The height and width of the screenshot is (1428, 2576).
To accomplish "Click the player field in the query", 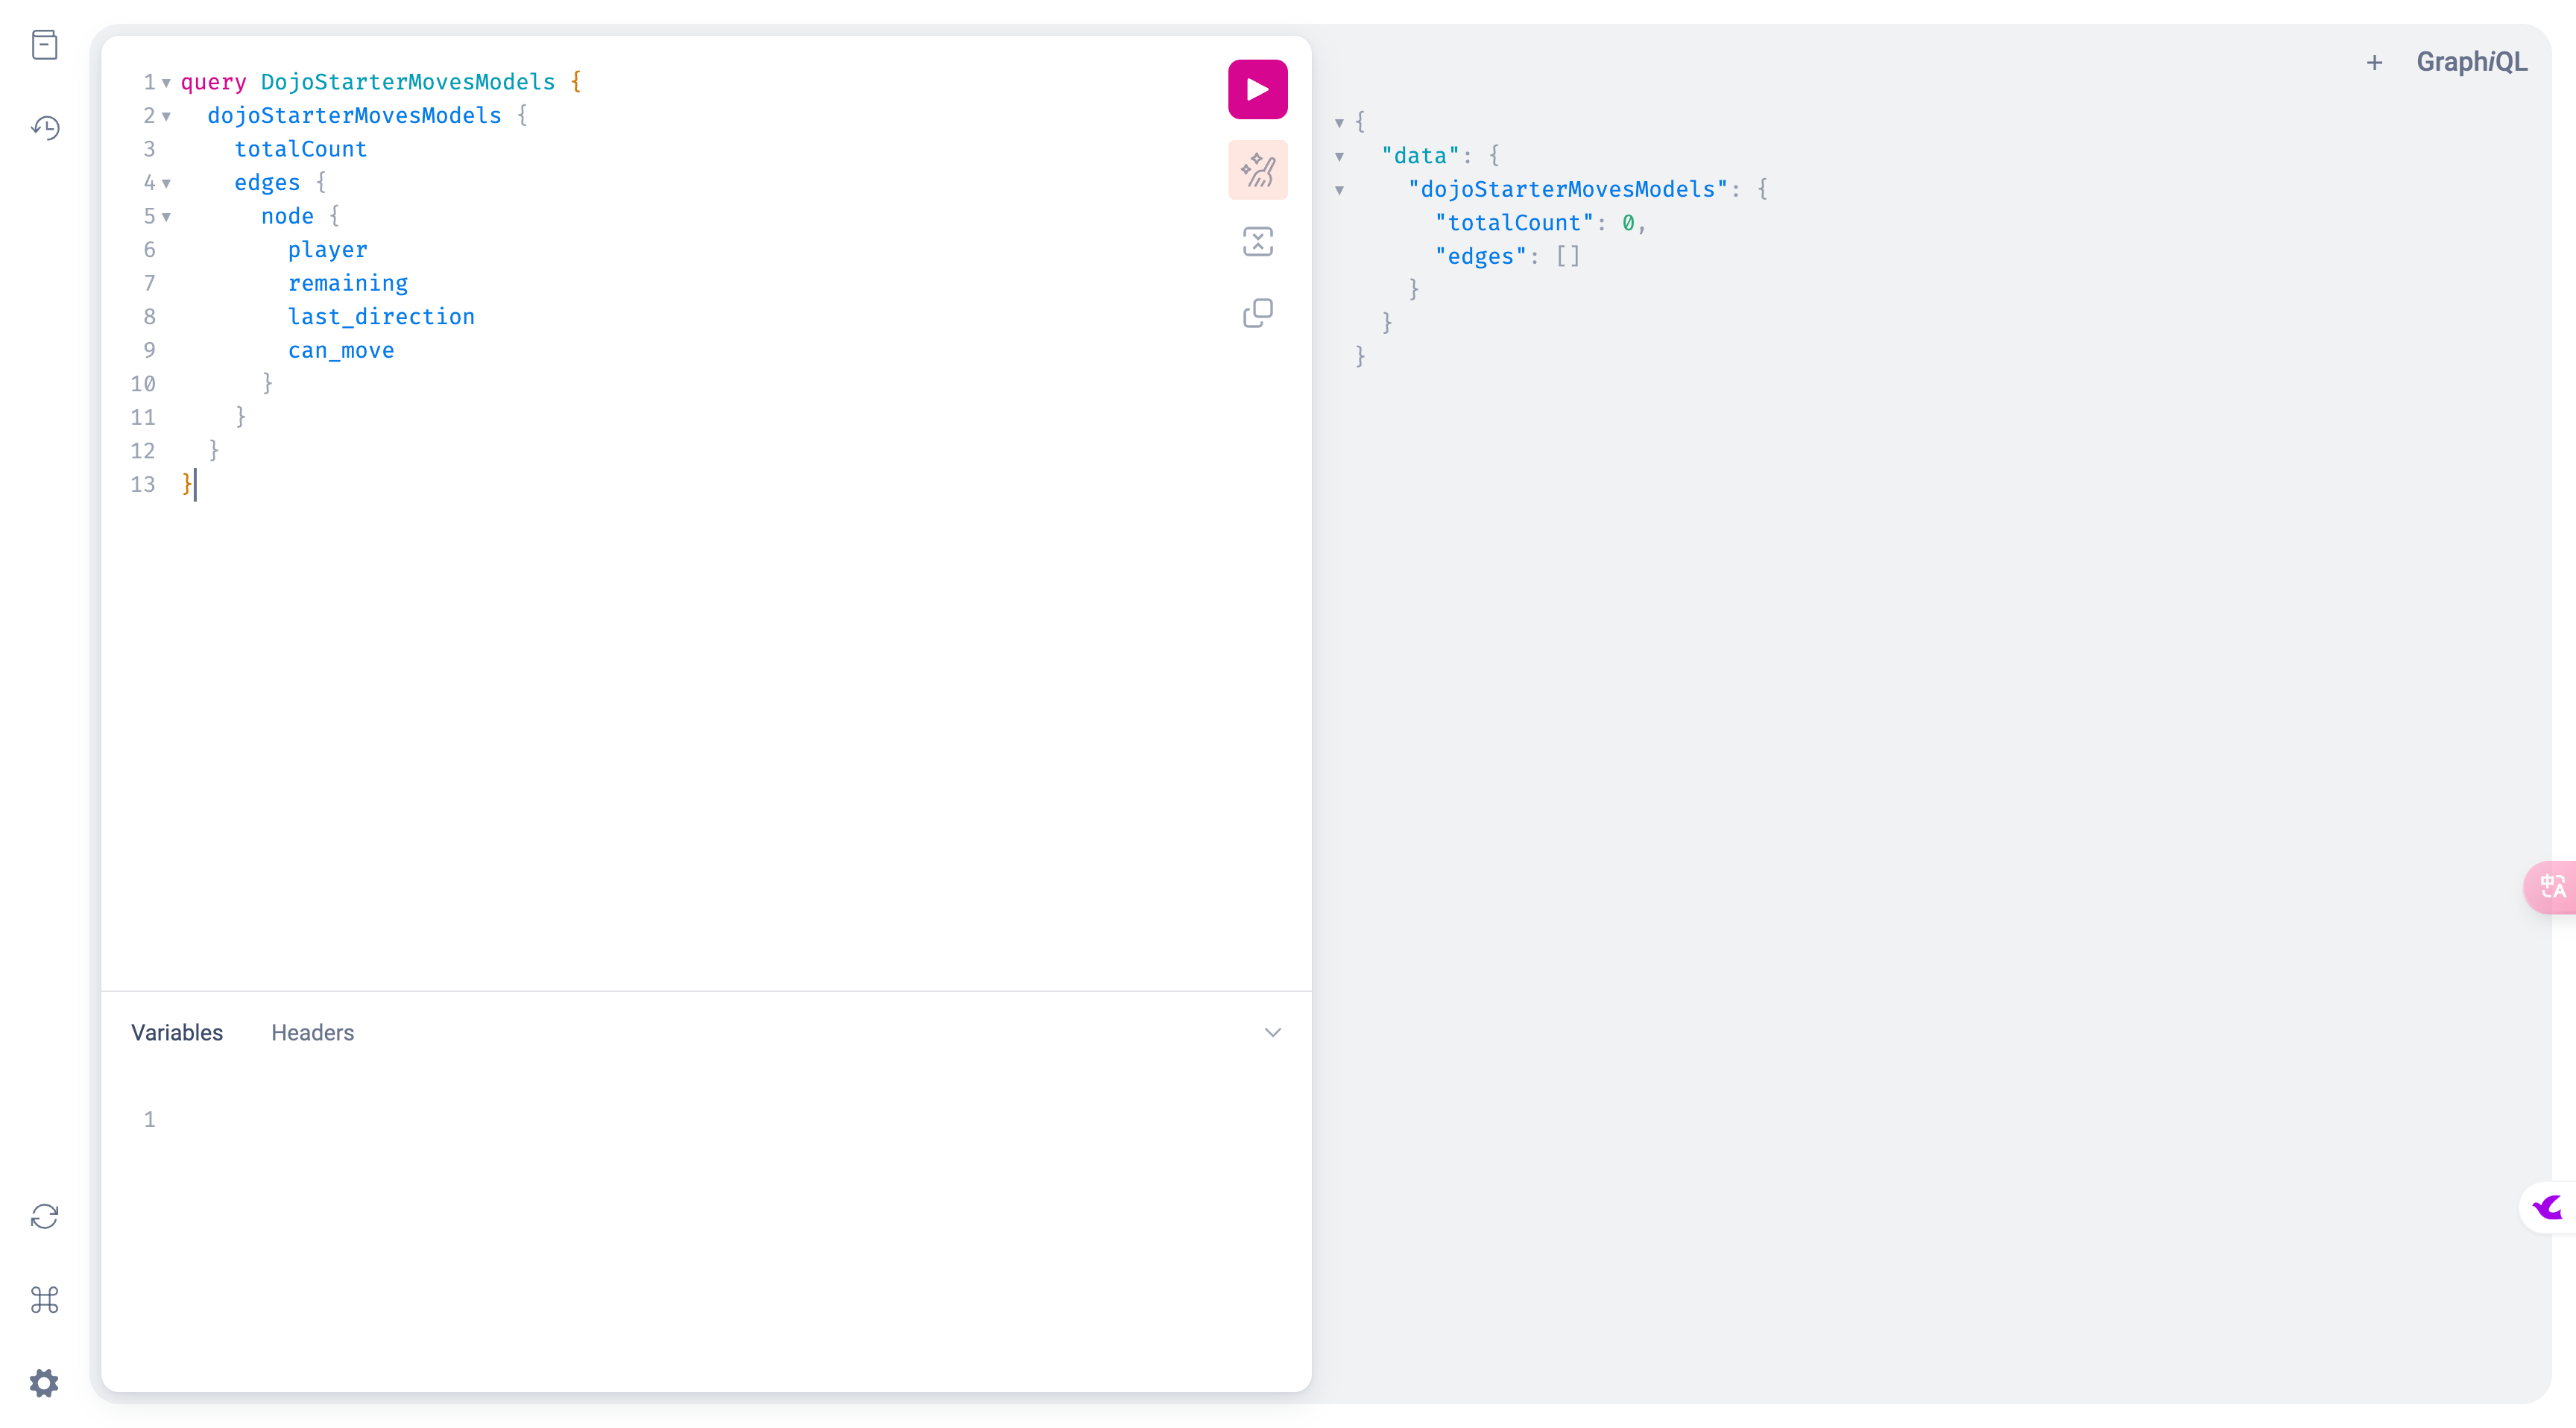I will click(x=327, y=250).
